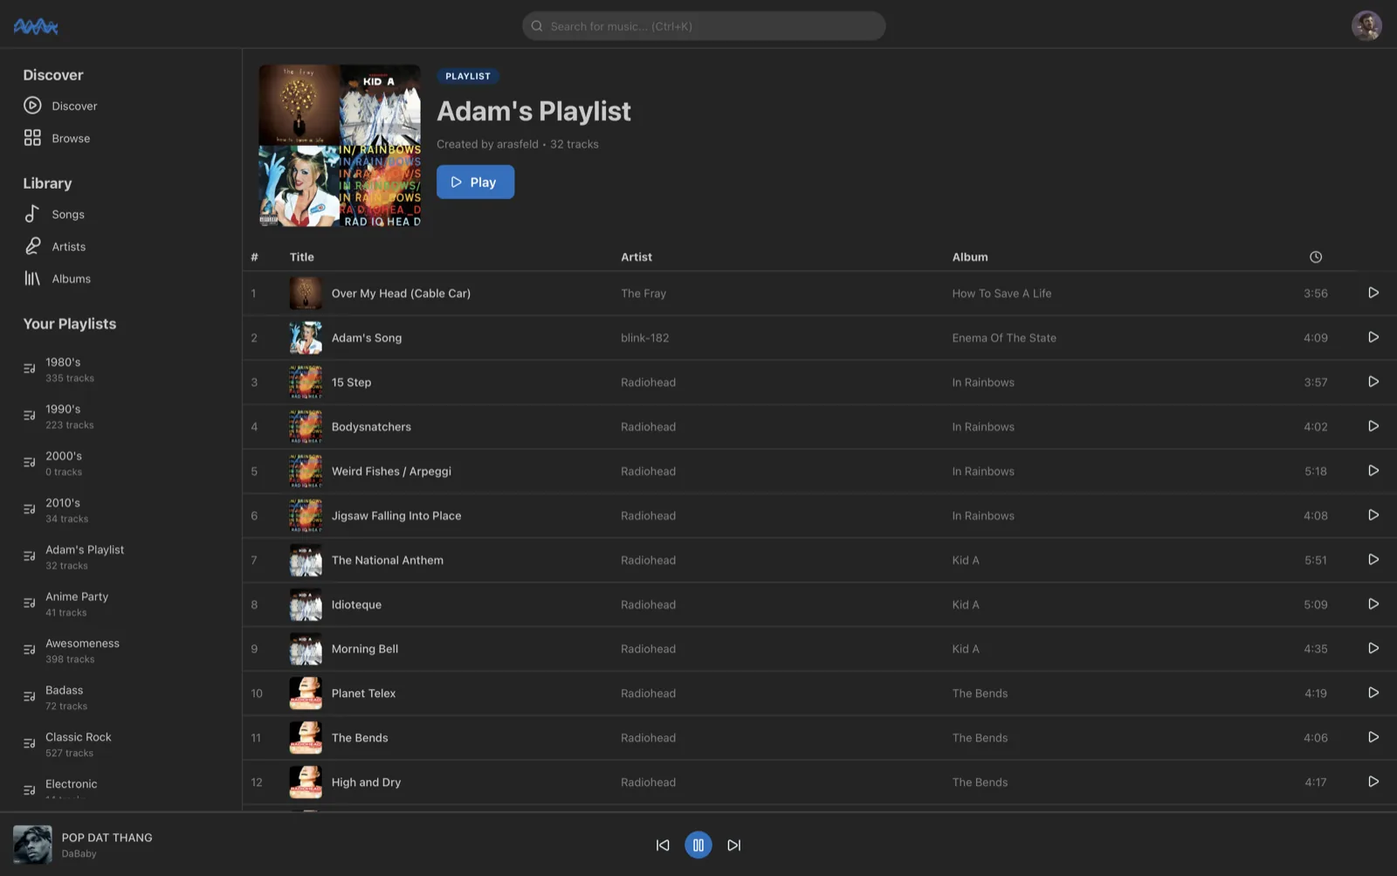Image resolution: width=1397 pixels, height=876 pixels.
Task: Click the waveform app logo
Action: pyautogui.click(x=36, y=26)
